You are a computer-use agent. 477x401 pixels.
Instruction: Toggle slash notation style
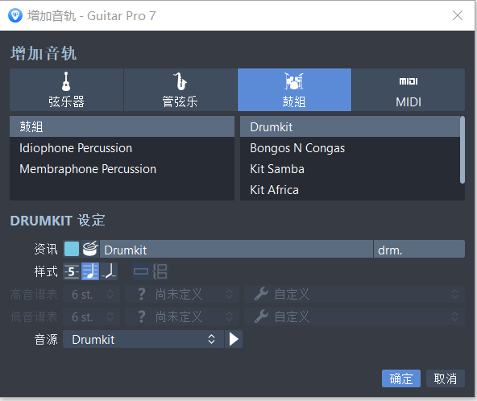[x=109, y=271]
